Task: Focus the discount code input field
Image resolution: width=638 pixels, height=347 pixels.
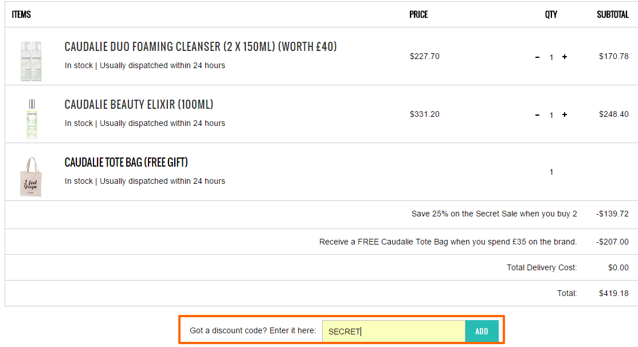Action: 393,331
